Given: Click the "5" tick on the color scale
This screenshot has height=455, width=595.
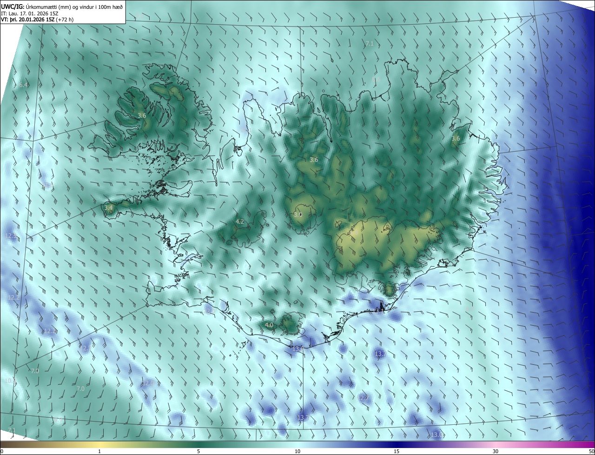Looking at the screenshot, I should pyautogui.click(x=198, y=451).
